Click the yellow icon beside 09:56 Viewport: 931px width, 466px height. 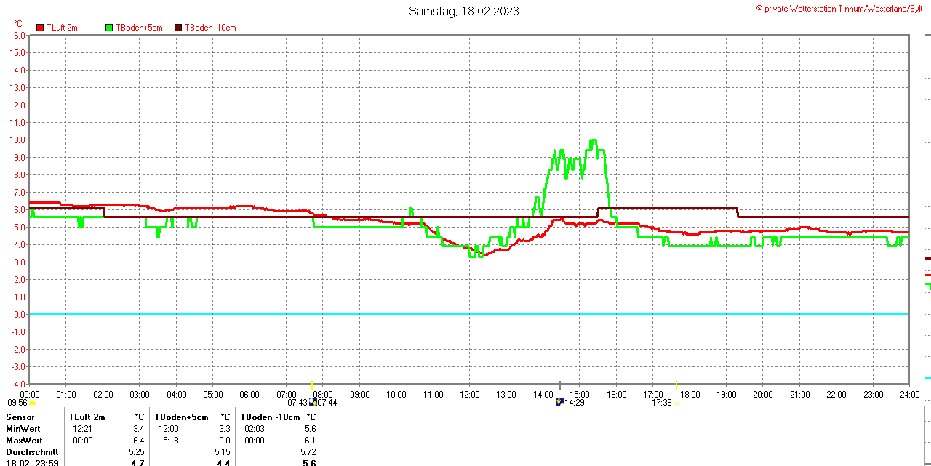click(x=32, y=403)
